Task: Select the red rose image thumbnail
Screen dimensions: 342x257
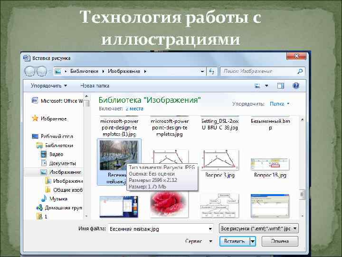Action: click(169, 205)
